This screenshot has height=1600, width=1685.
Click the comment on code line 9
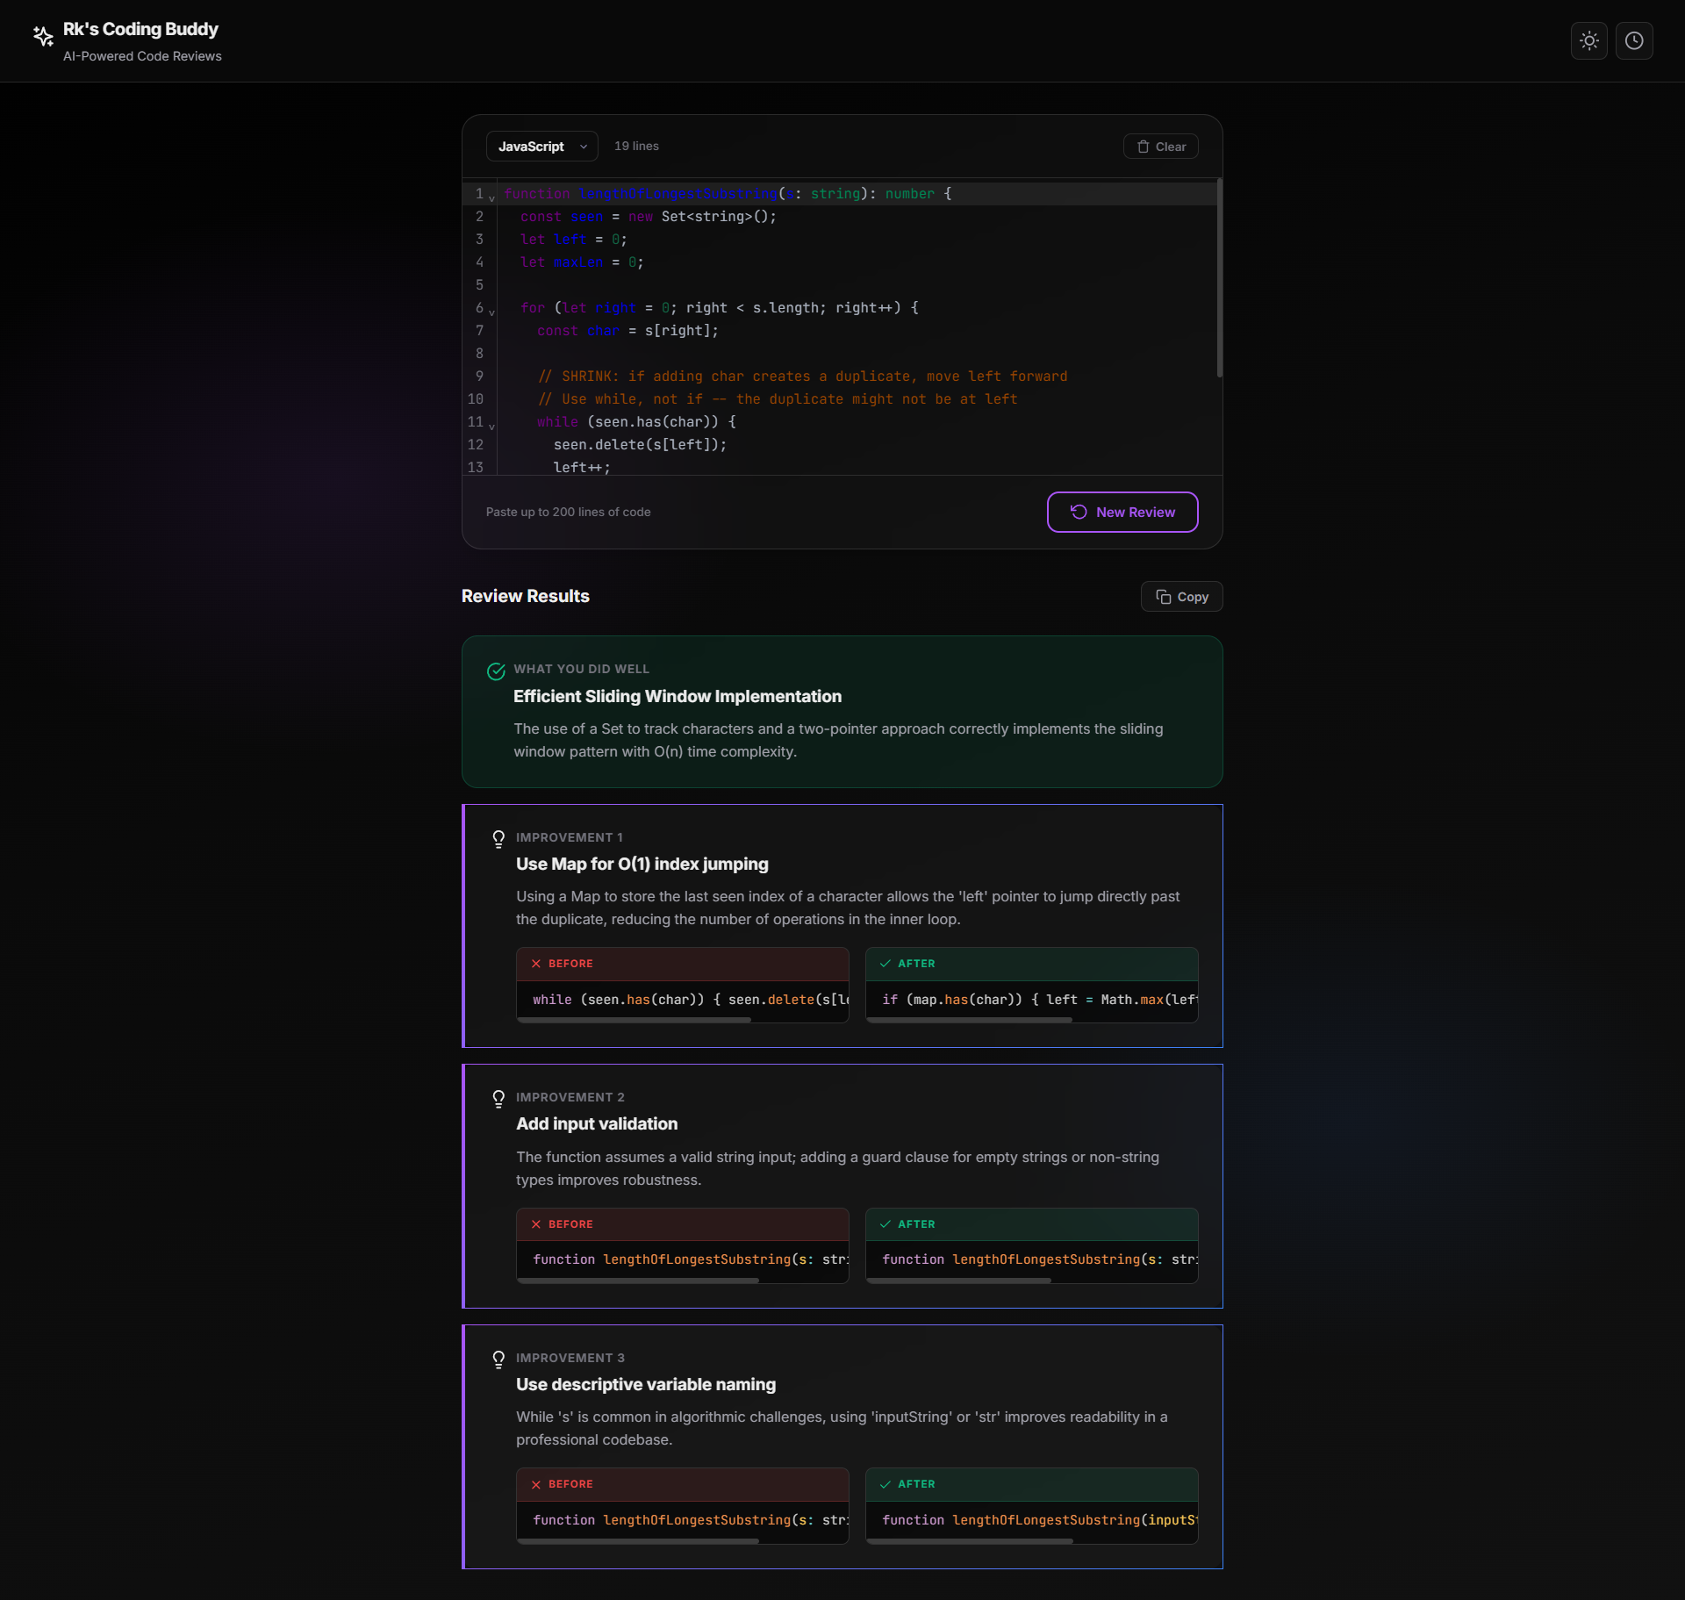[802, 377]
